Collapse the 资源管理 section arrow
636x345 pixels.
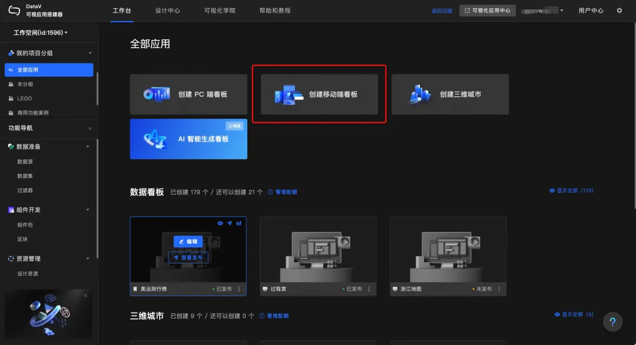click(88, 259)
